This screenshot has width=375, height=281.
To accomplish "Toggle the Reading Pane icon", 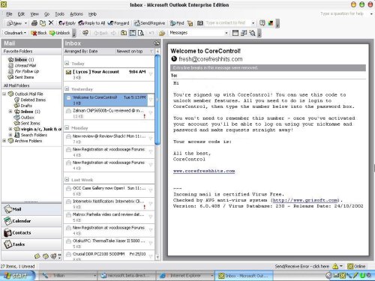I will (x=133, y=33).
